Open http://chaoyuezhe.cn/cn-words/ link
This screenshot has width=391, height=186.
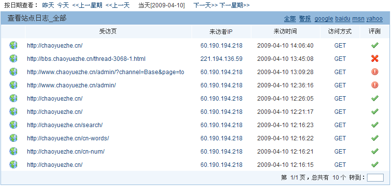pyautogui.click(x=68, y=138)
